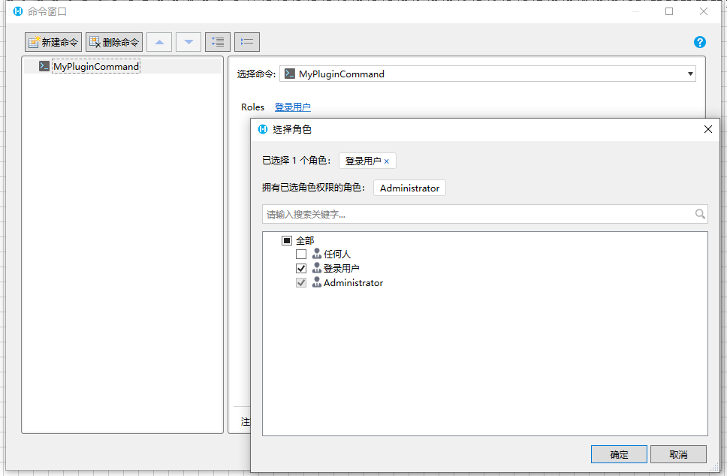The width and height of the screenshot is (727, 476).
Task: Toggle the 全部 (all) checkbox
Action: click(287, 240)
